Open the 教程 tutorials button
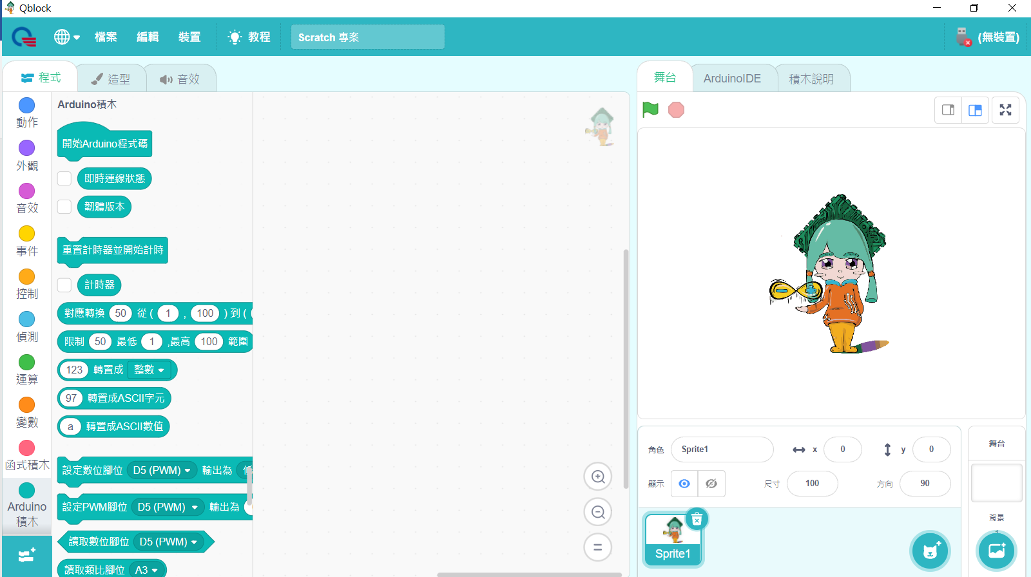This screenshot has height=577, width=1031. 249,37
